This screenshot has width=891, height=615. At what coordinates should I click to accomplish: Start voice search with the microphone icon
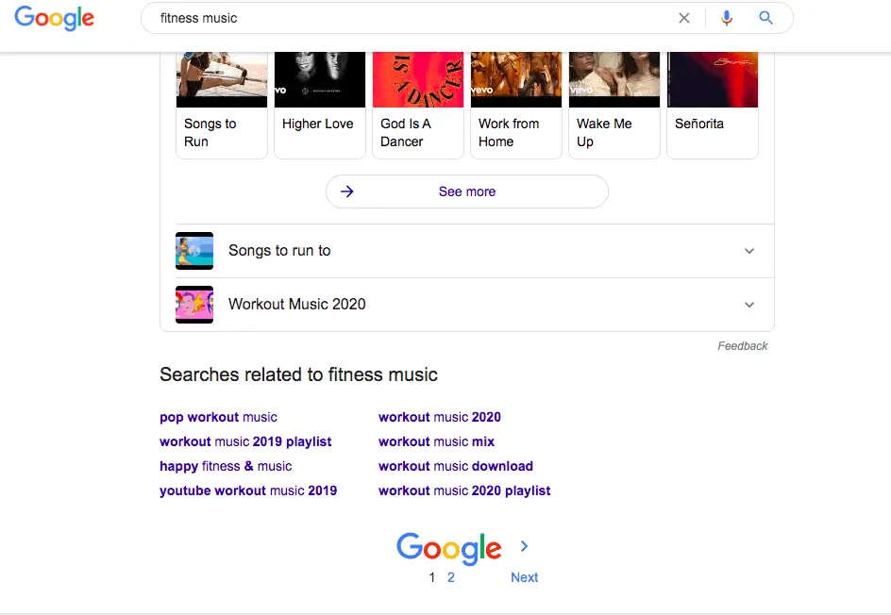726,18
